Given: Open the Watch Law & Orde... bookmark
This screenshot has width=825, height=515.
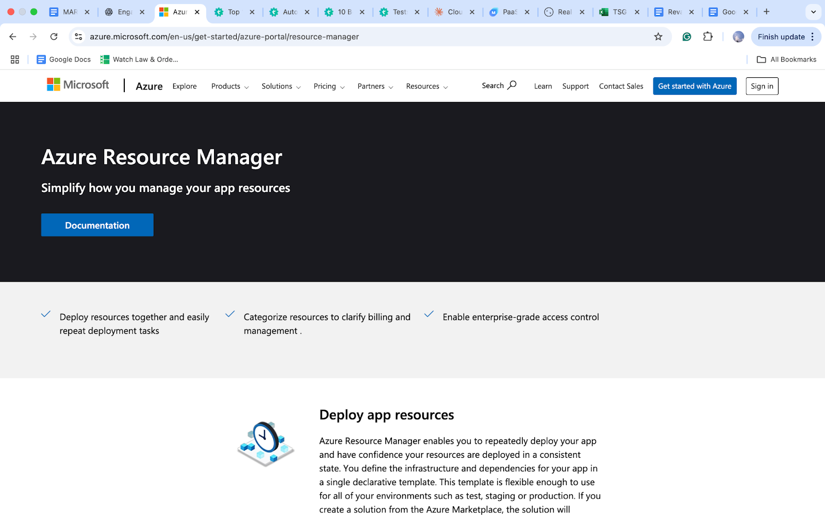Looking at the screenshot, I should 139,60.
